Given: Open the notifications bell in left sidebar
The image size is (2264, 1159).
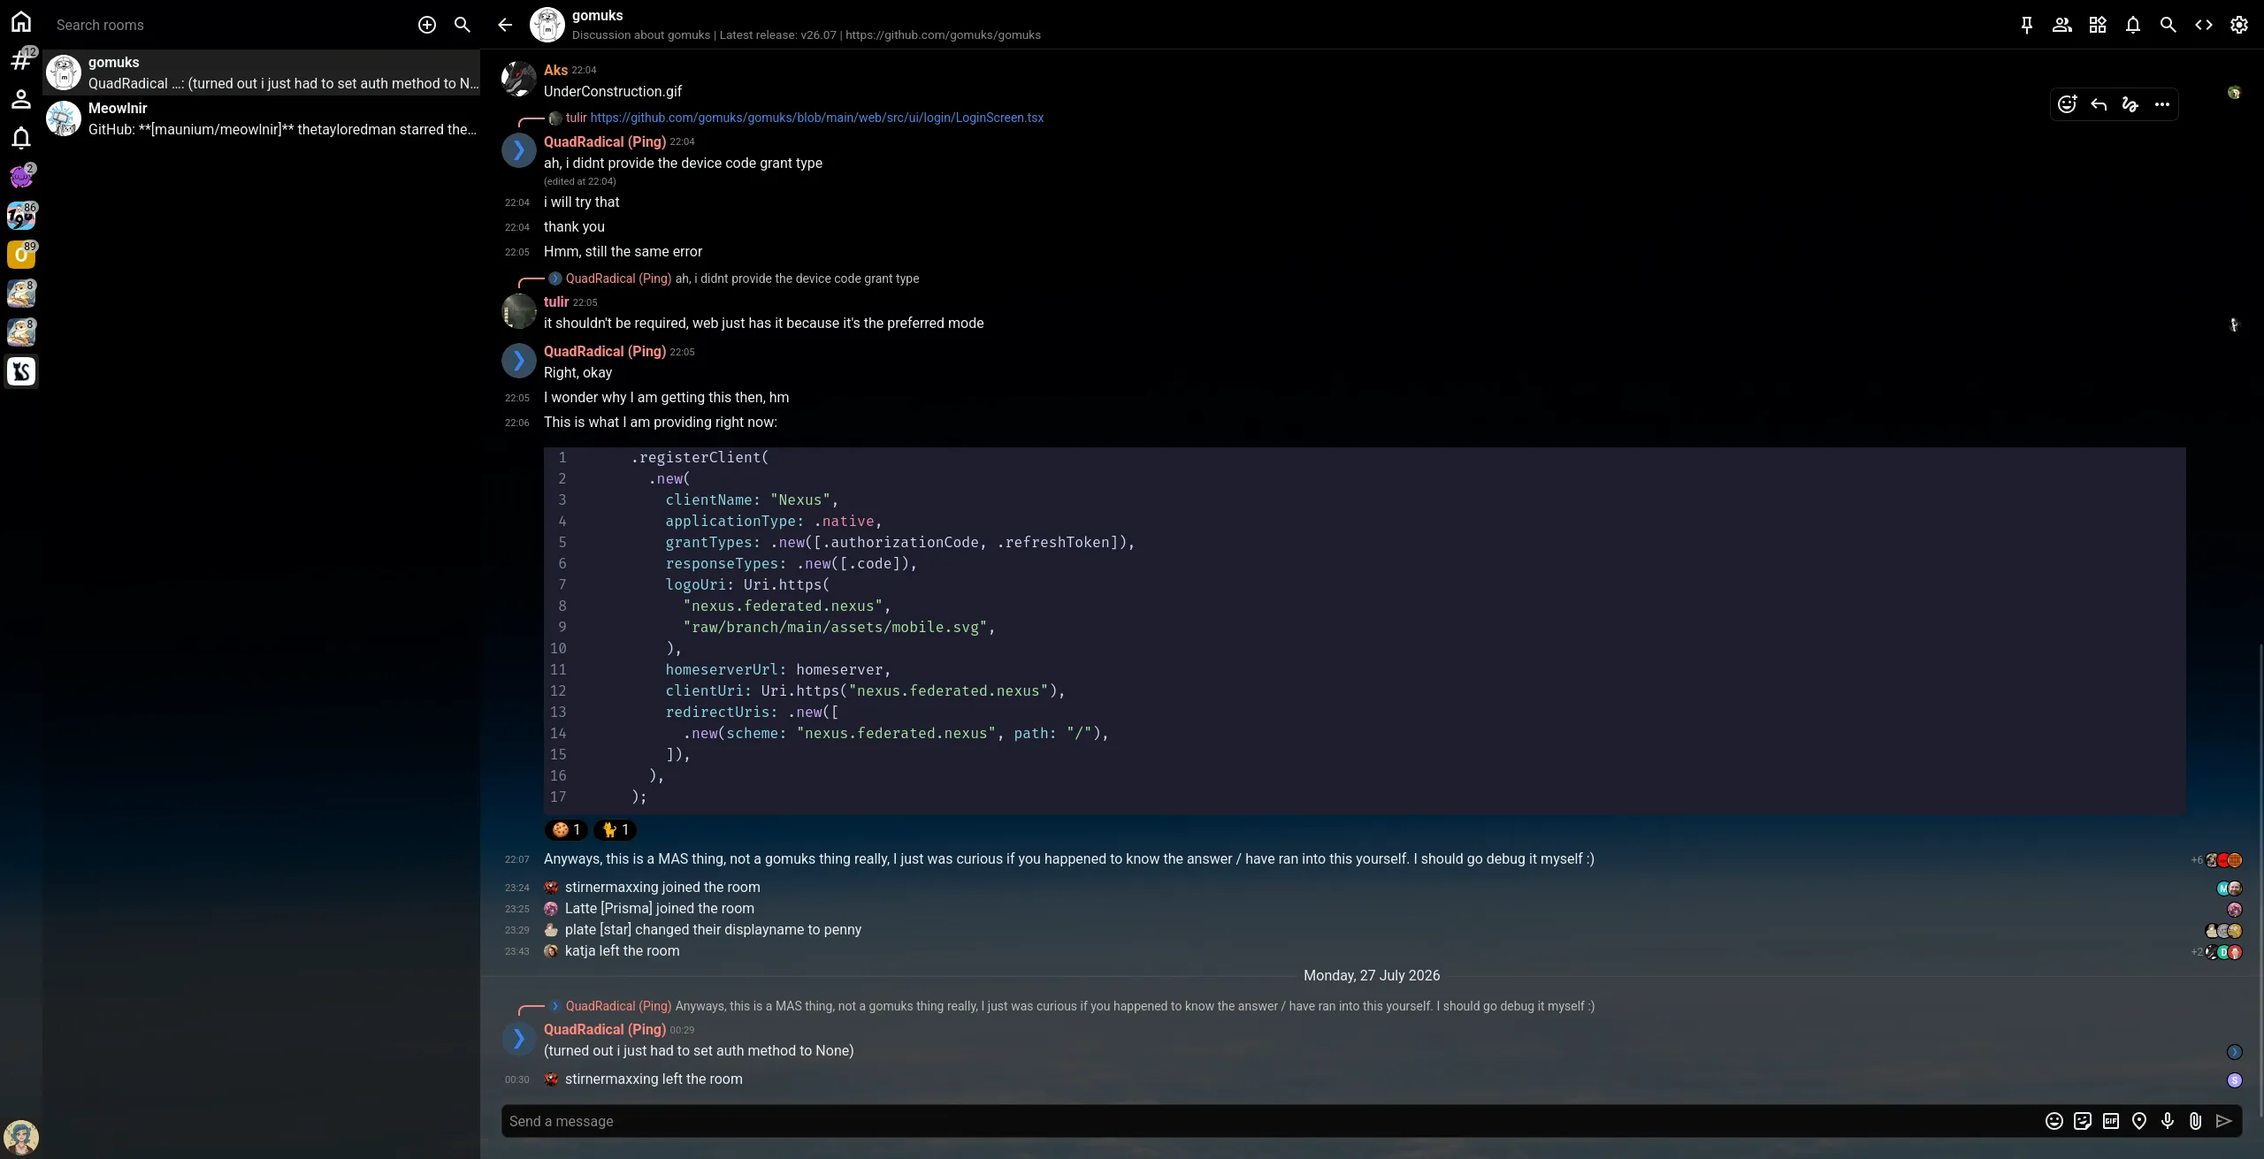Looking at the screenshot, I should click(x=21, y=138).
